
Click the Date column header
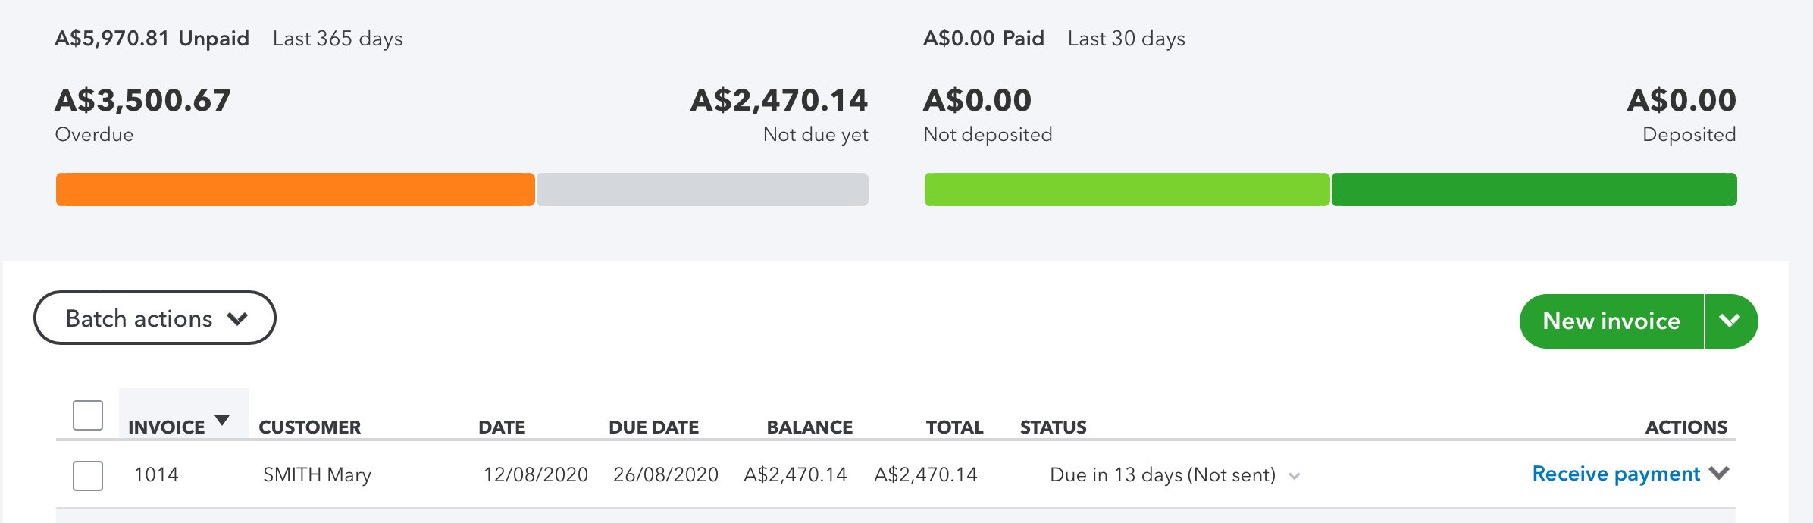501,427
